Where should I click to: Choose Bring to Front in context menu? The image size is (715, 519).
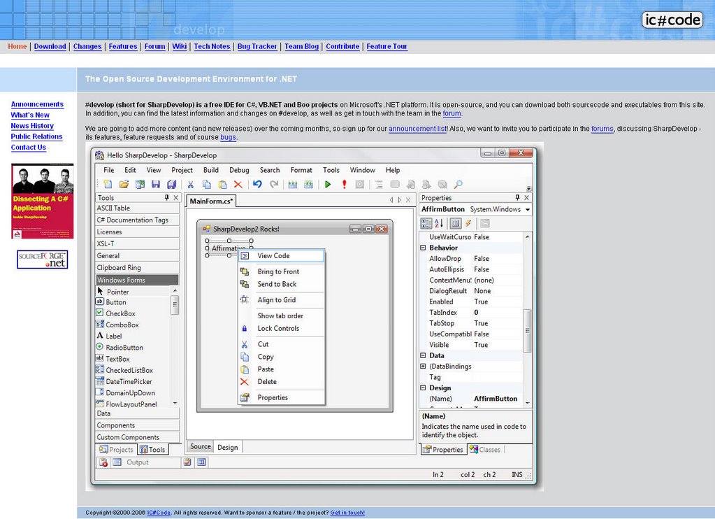point(282,271)
